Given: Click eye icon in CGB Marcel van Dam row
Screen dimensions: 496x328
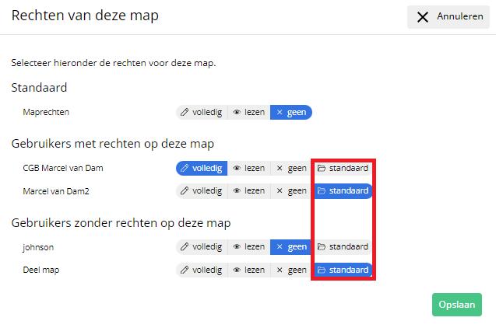Looking at the screenshot, I should [237, 168].
